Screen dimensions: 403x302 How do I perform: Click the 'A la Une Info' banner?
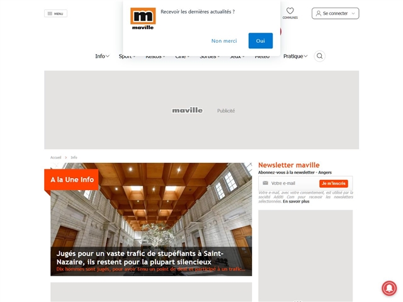[x=71, y=179]
